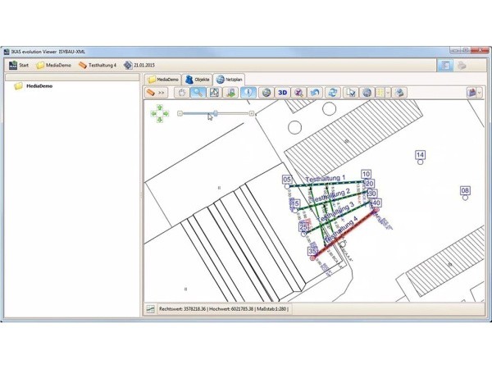
Task: Click Testhaltung 4 breadcrumb button
Action: (98, 65)
